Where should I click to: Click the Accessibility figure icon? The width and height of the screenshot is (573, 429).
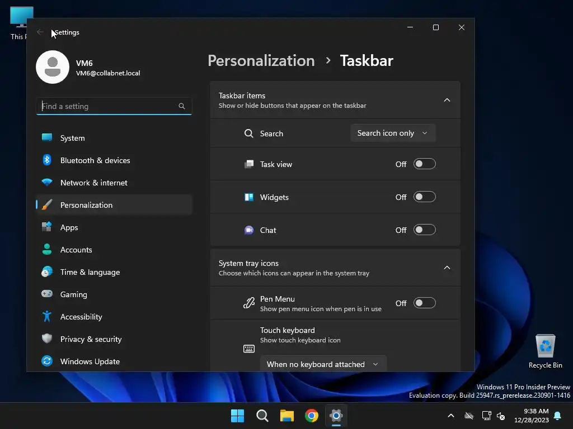(x=47, y=316)
